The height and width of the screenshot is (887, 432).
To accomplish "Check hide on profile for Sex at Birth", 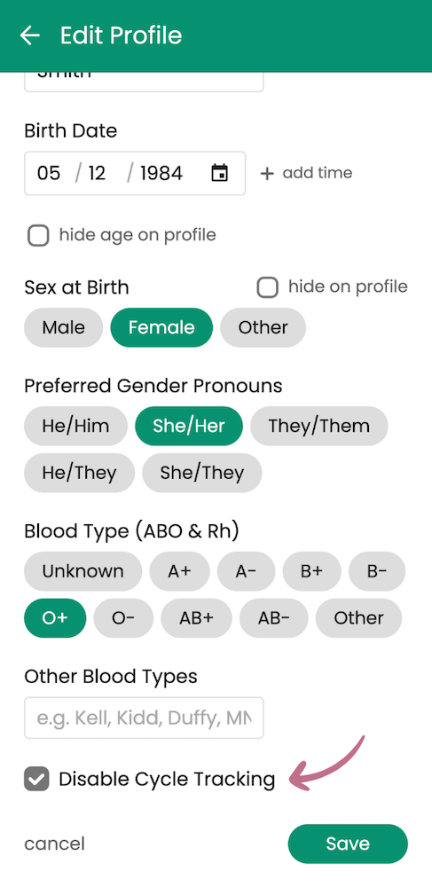I will point(268,287).
